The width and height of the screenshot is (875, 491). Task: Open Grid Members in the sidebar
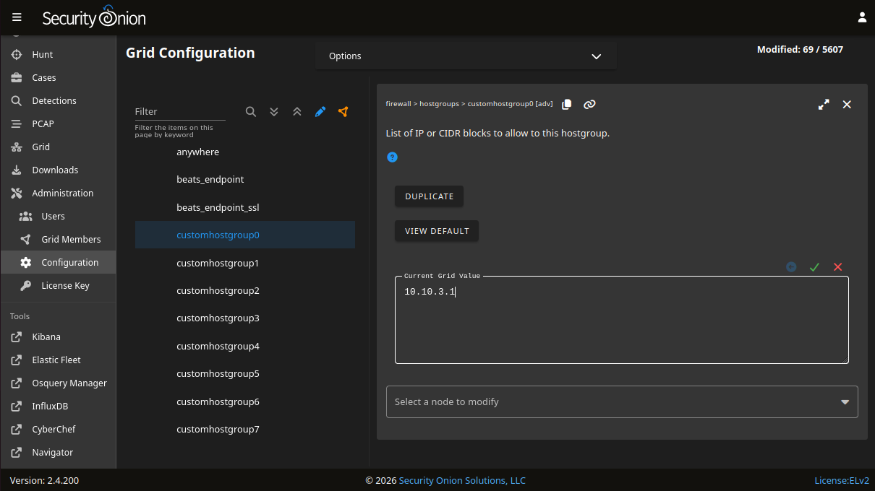pos(71,240)
